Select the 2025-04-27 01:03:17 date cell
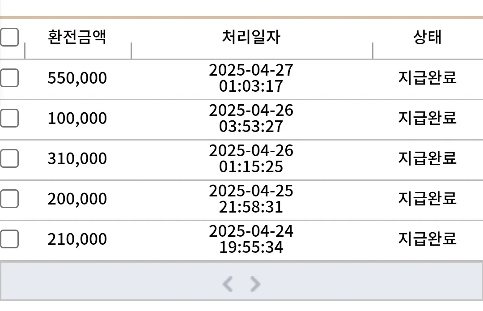The height and width of the screenshot is (311, 483). click(x=251, y=78)
